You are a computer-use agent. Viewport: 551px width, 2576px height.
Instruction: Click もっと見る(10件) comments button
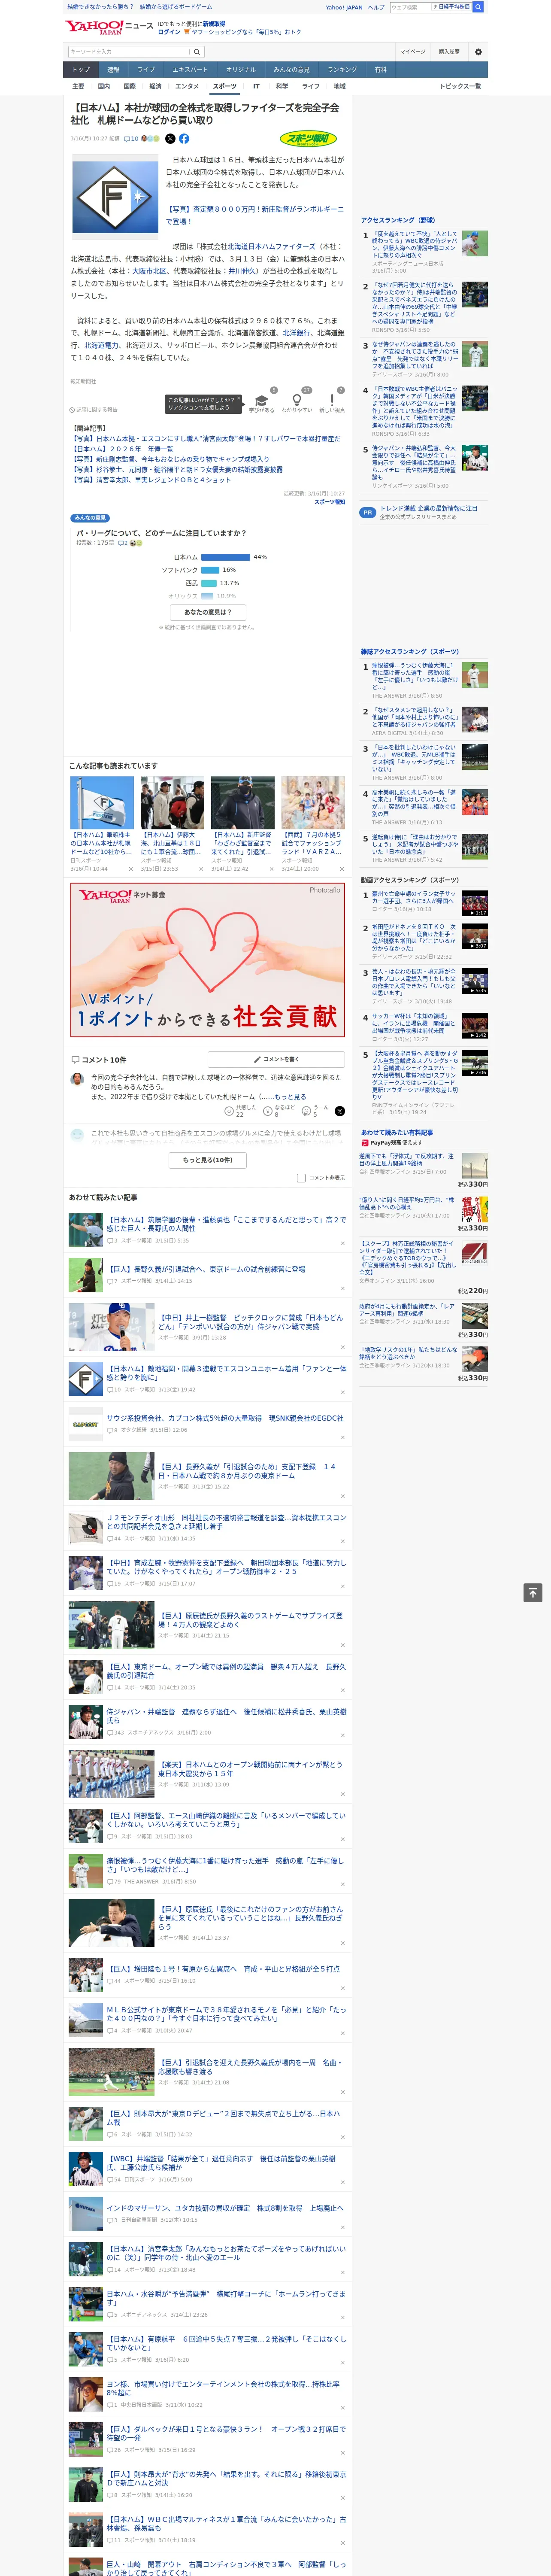pos(208,1160)
